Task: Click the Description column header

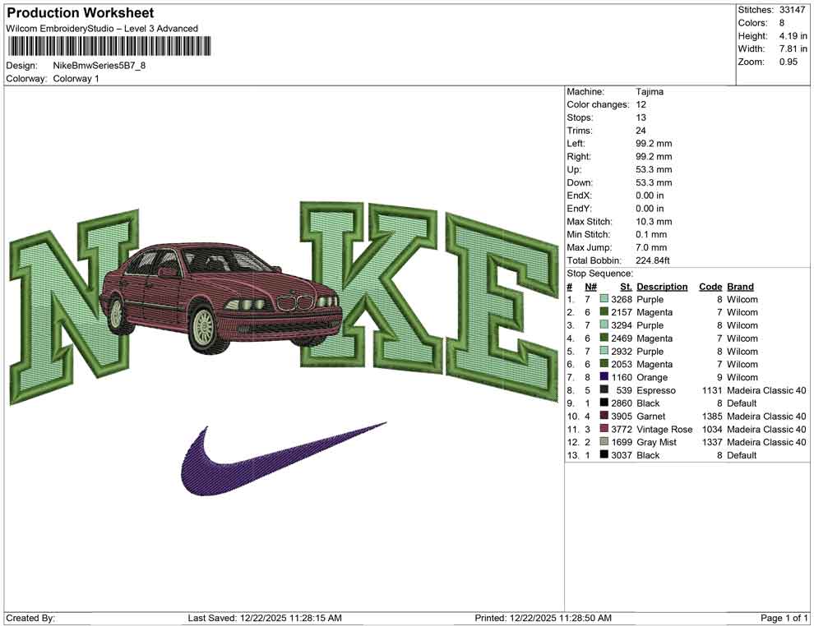Action: tap(663, 286)
